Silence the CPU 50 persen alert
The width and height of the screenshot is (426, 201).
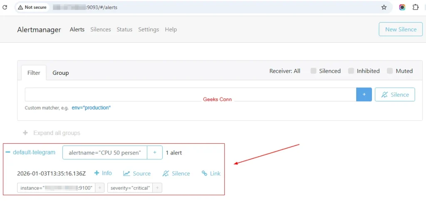(x=176, y=174)
